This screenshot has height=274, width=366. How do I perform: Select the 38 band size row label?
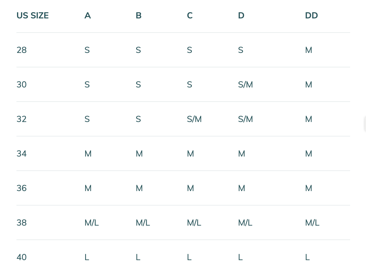tap(22, 223)
